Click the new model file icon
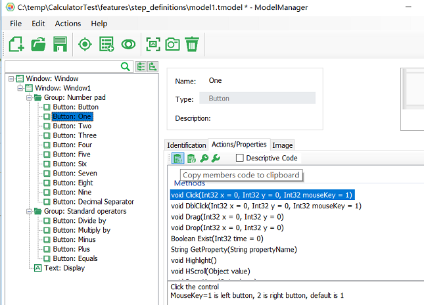The image size is (424, 305). (16, 44)
